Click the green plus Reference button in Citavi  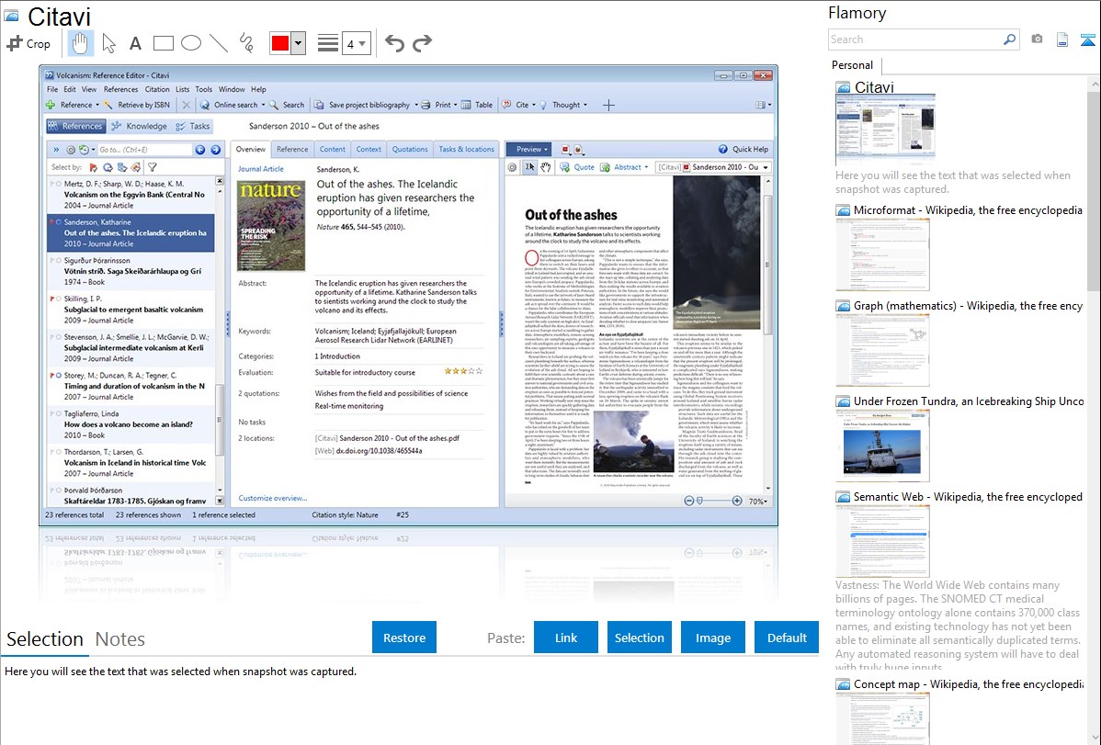click(x=69, y=106)
